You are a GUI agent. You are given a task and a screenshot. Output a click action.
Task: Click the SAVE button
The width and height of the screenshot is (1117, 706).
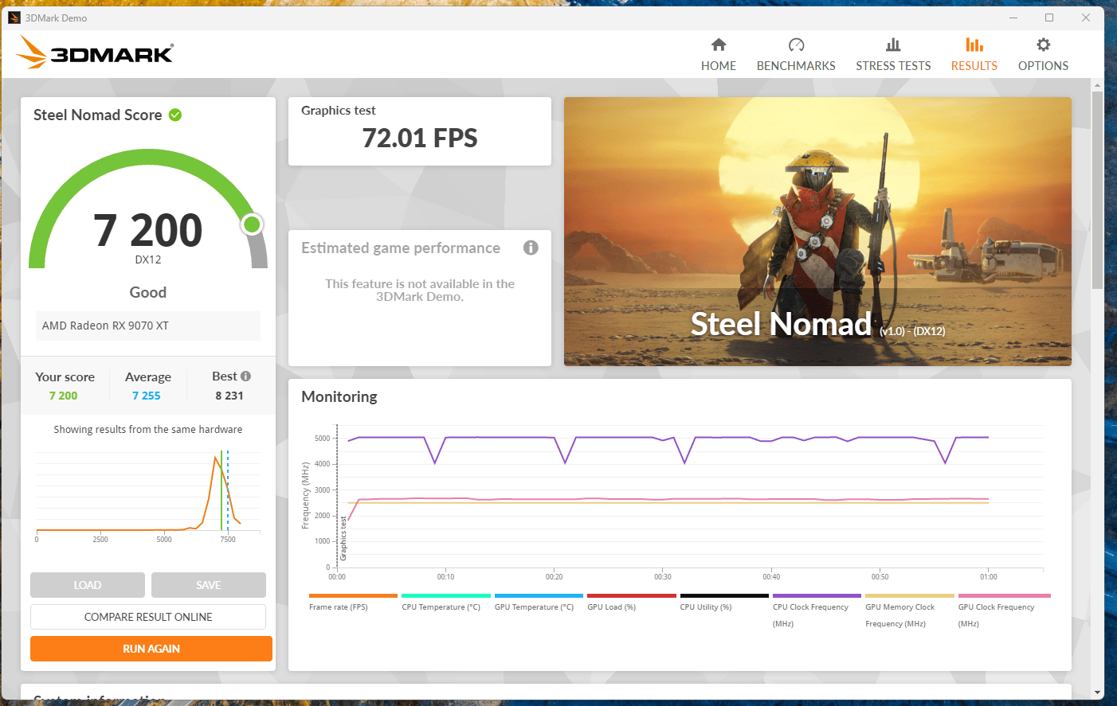tap(209, 585)
